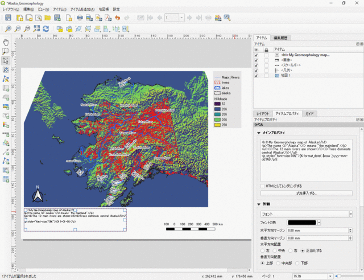This screenshot has height=280, width=364.
Task: Open the 地図帳 menu
Action: 104,9
